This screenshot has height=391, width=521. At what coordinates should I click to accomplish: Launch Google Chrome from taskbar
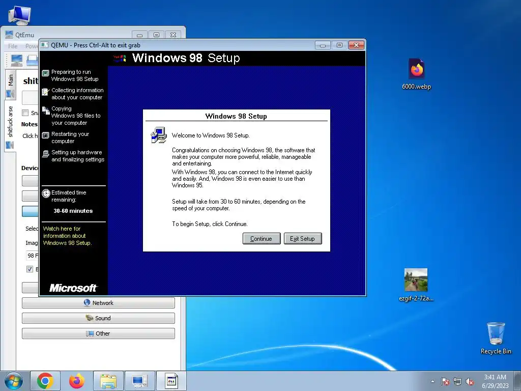[x=45, y=381]
